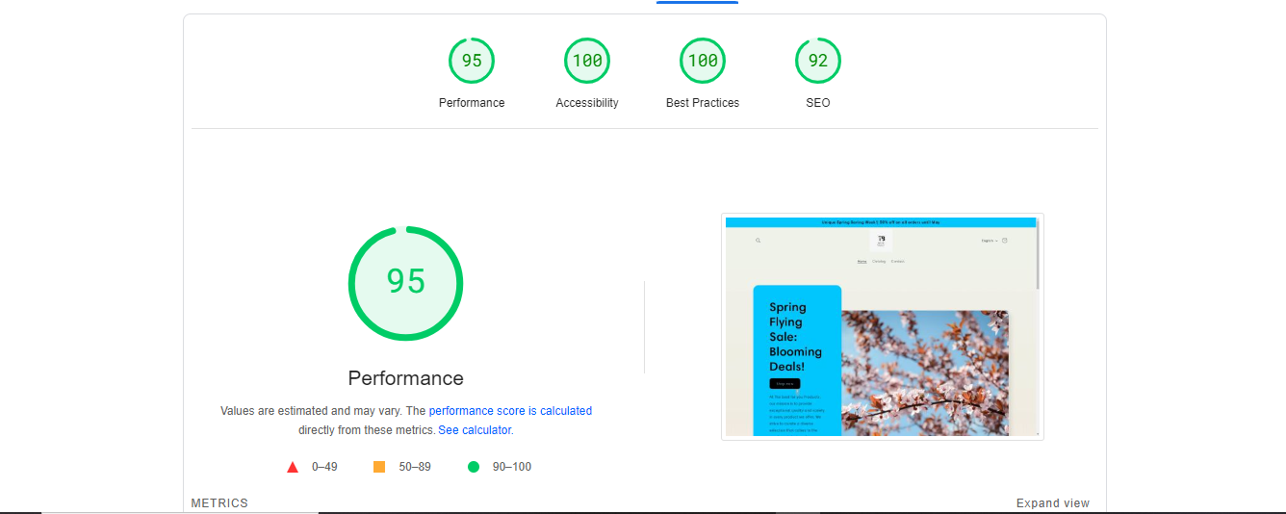Click the 'METRICS' section heading
Screen dimensions: 1286x514
[x=219, y=503]
